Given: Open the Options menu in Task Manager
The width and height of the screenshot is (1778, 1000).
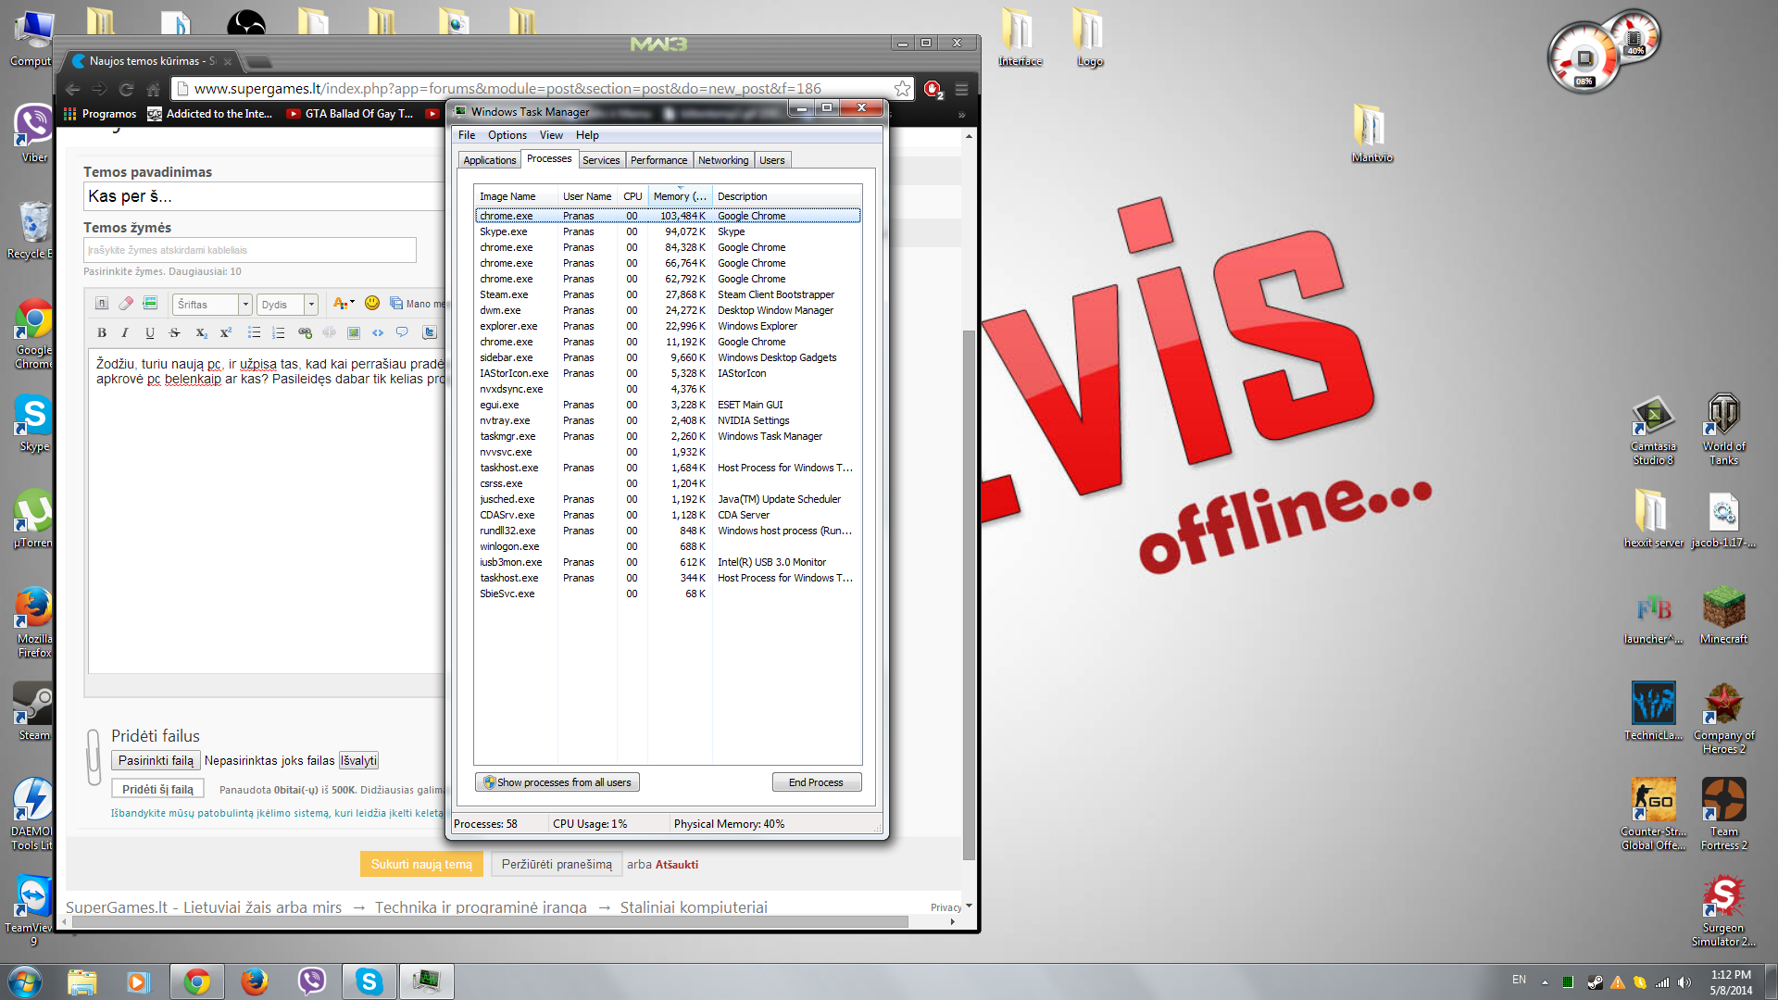Looking at the screenshot, I should tap(507, 135).
